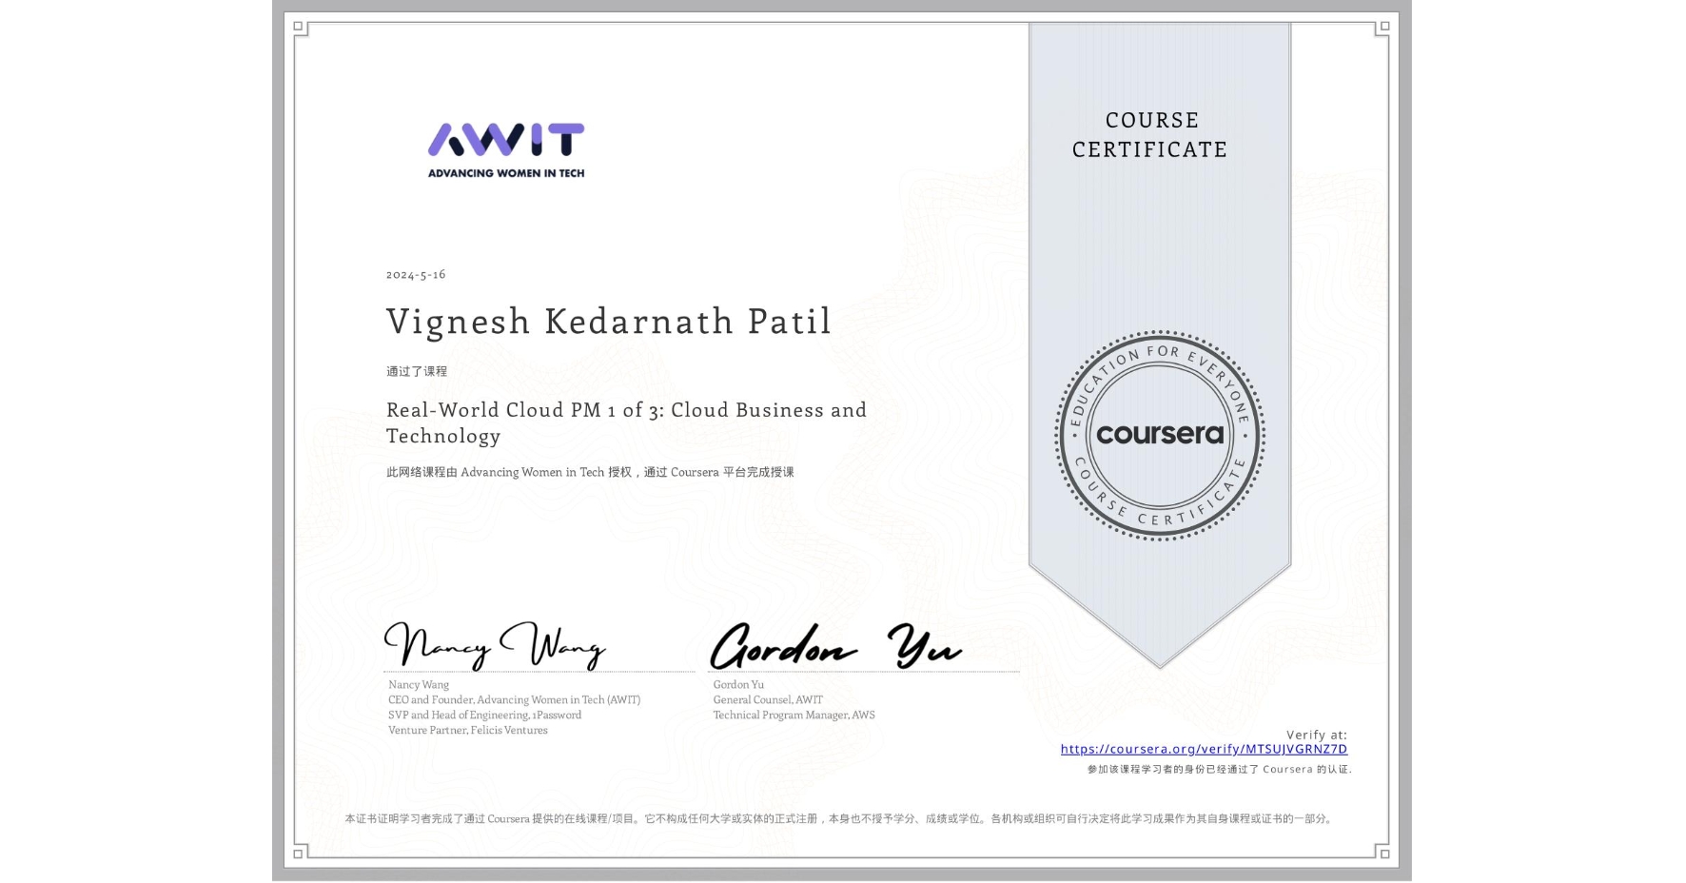Click the '通过了课程' text under the name
The height and width of the screenshot is (883, 1686).
pyautogui.click(x=416, y=371)
